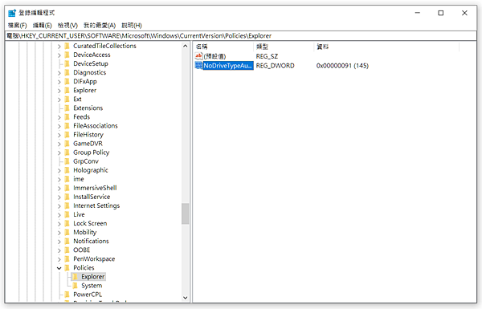Open the 編輯(E) menu
Viewport: 482px width, 309px height.
(43, 26)
